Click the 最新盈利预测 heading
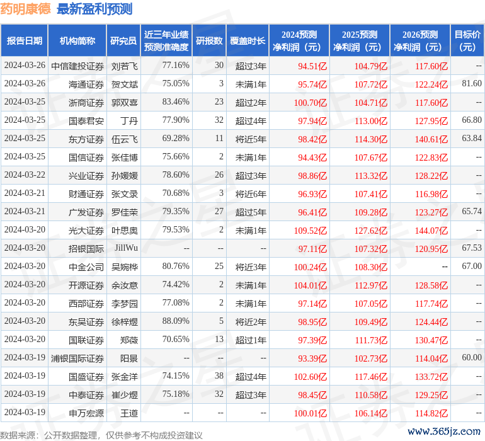 tap(94, 9)
